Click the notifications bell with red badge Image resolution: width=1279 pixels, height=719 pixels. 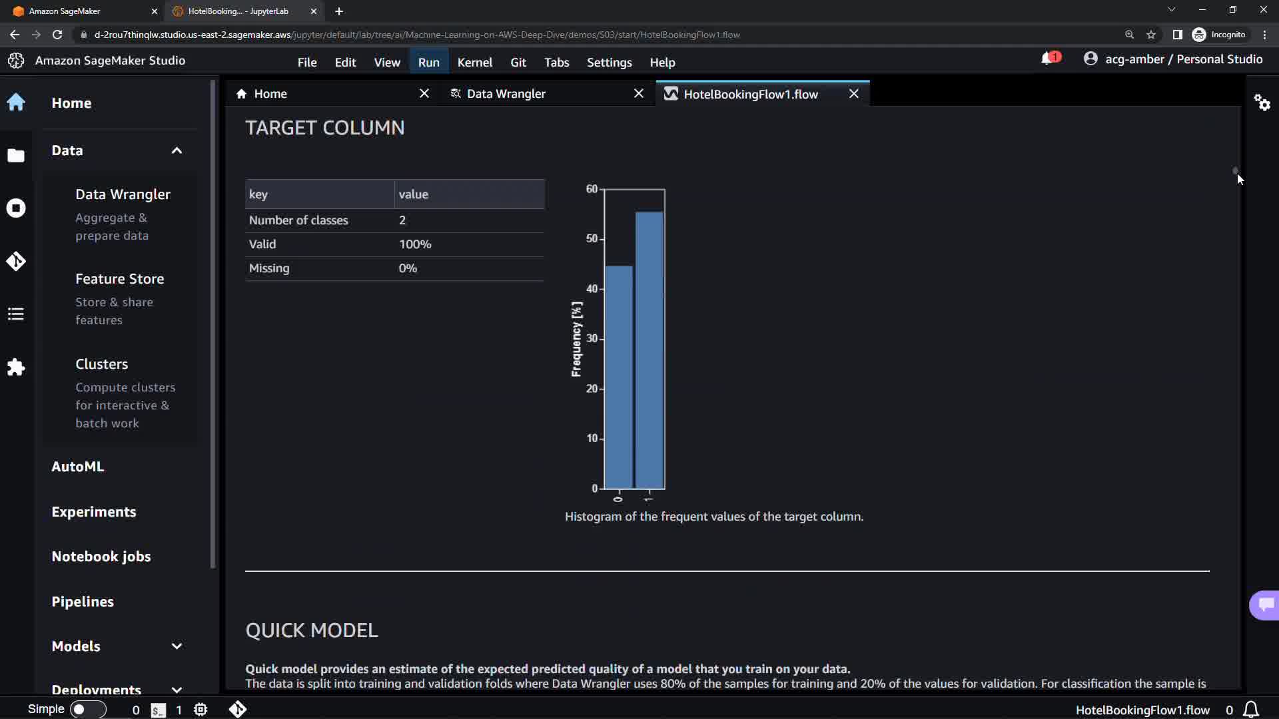pyautogui.click(x=1049, y=59)
